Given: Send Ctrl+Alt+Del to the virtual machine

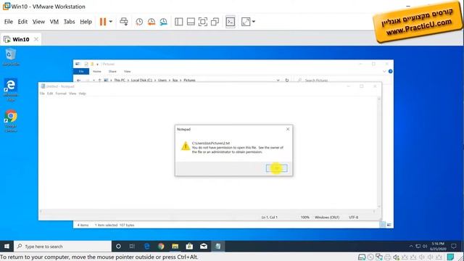Looking at the screenshot, I should (x=124, y=22).
